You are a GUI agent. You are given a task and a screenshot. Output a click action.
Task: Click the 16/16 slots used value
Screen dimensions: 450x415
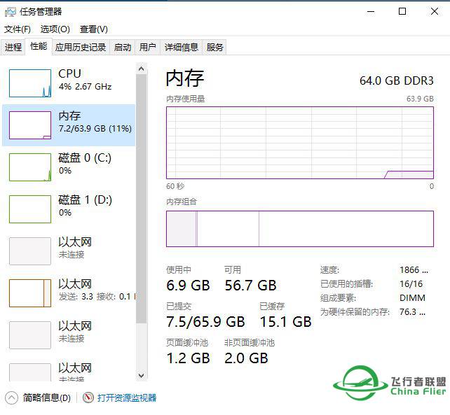[x=411, y=283]
